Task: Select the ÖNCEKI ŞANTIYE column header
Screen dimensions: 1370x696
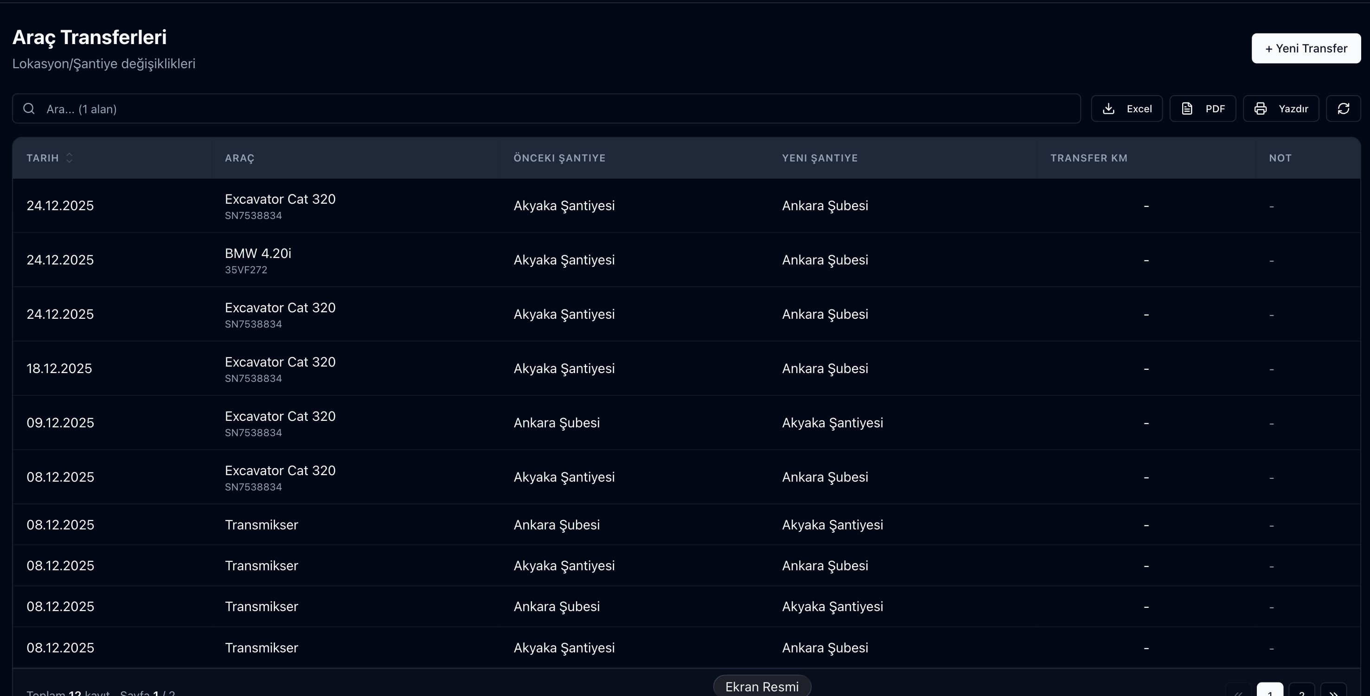Action: pyautogui.click(x=559, y=158)
